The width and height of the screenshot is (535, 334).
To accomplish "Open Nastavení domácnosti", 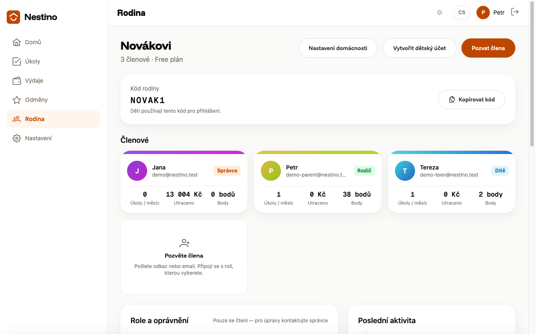I will pos(338,48).
